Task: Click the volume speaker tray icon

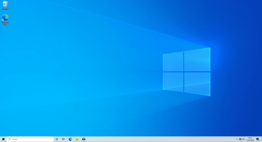Action: pyautogui.click(x=244, y=139)
